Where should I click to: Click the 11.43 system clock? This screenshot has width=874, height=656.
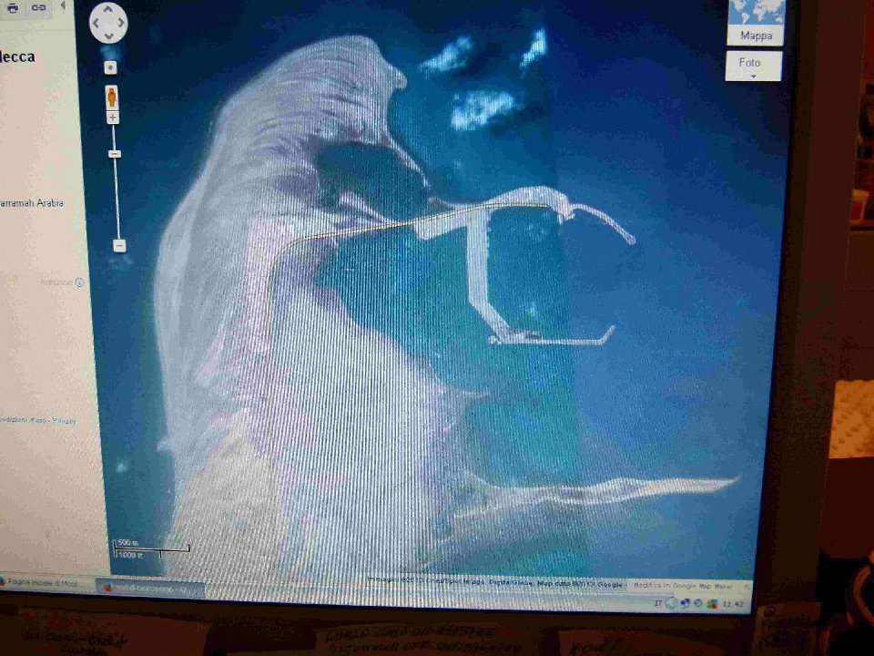pyautogui.click(x=732, y=604)
